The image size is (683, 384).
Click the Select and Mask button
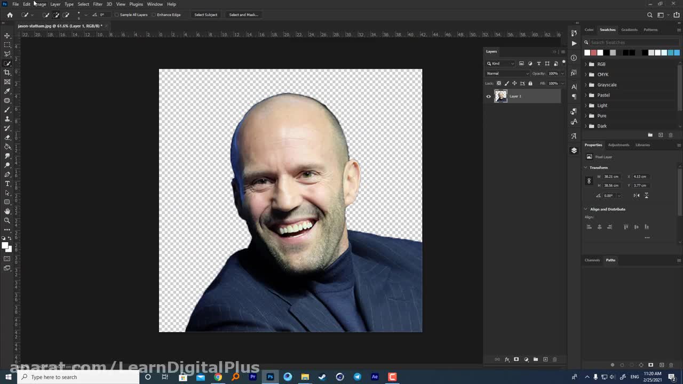point(243,15)
